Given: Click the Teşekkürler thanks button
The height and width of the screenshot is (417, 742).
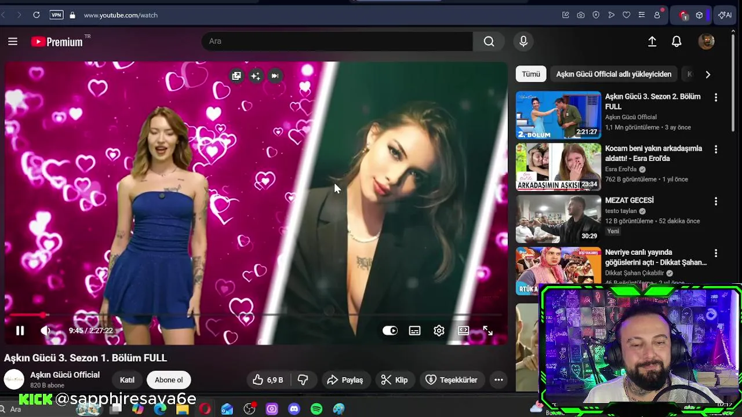Looking at the screenshot, I should tap(452, 380).
